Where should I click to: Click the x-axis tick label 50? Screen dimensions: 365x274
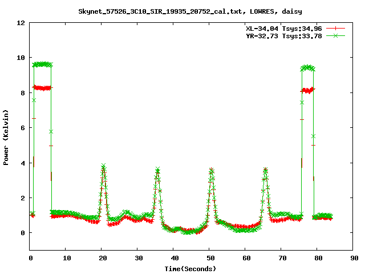tap(210, 258)
